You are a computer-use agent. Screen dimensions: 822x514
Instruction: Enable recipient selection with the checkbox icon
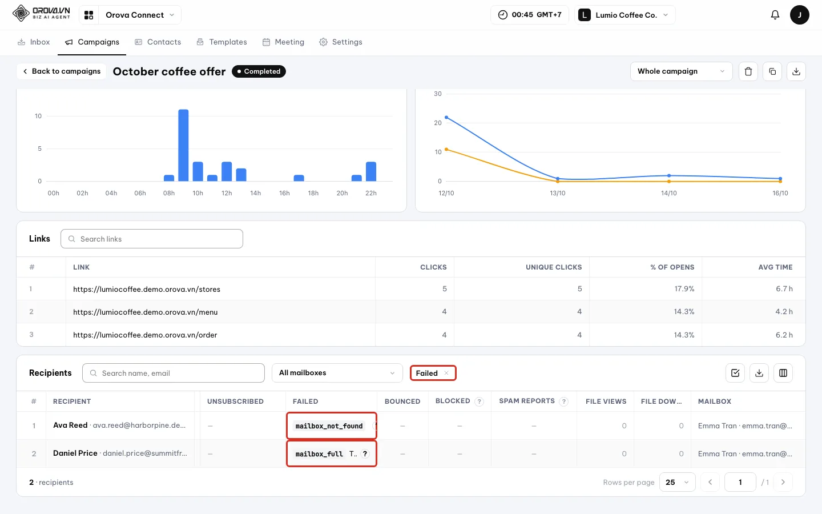point(735,373)
